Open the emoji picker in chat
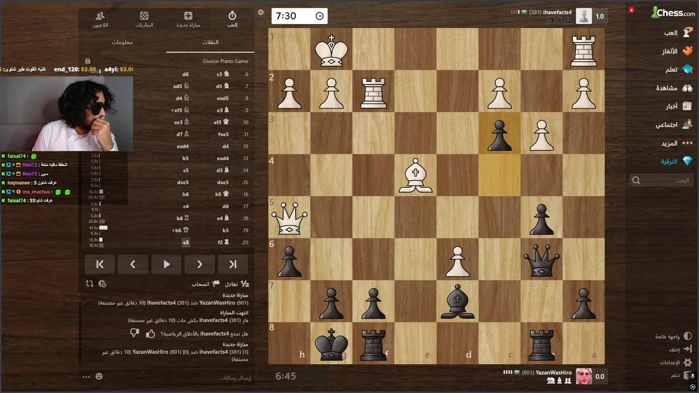The height and width of the screenshot is (393, 699). pos(99,377)
